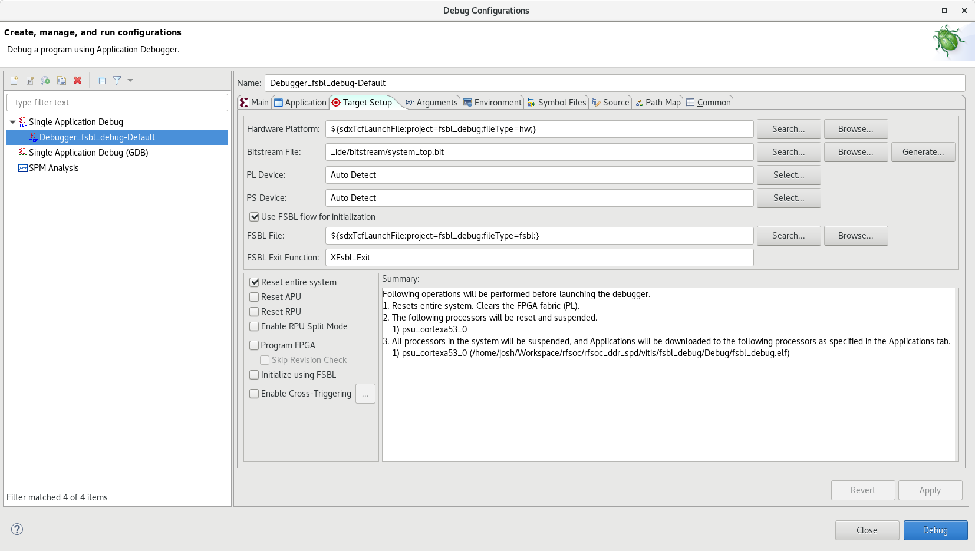Collapse the Single Application Debug tree node
Screen dimensions: 975x551
click(12, 122)
